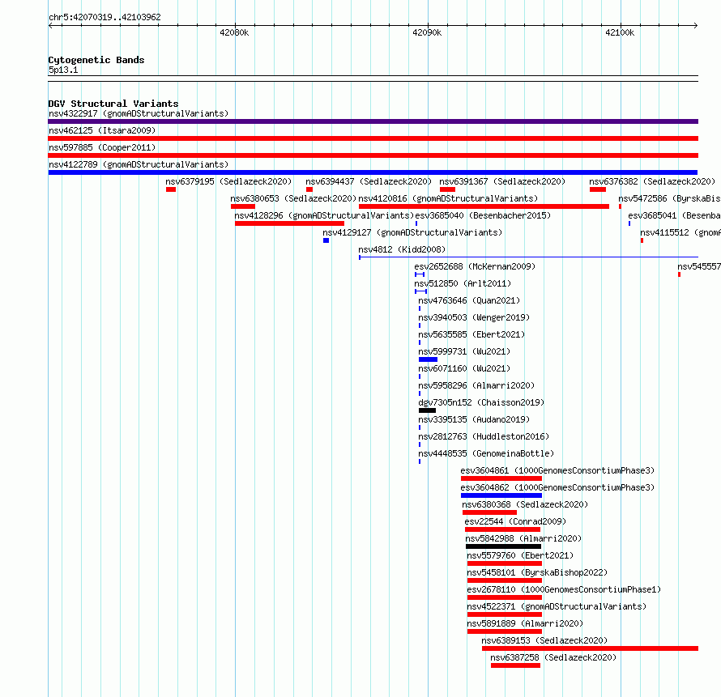
Task: Click nsv4448535 (GenomeinaBottle) label
Action: point(486,453)
